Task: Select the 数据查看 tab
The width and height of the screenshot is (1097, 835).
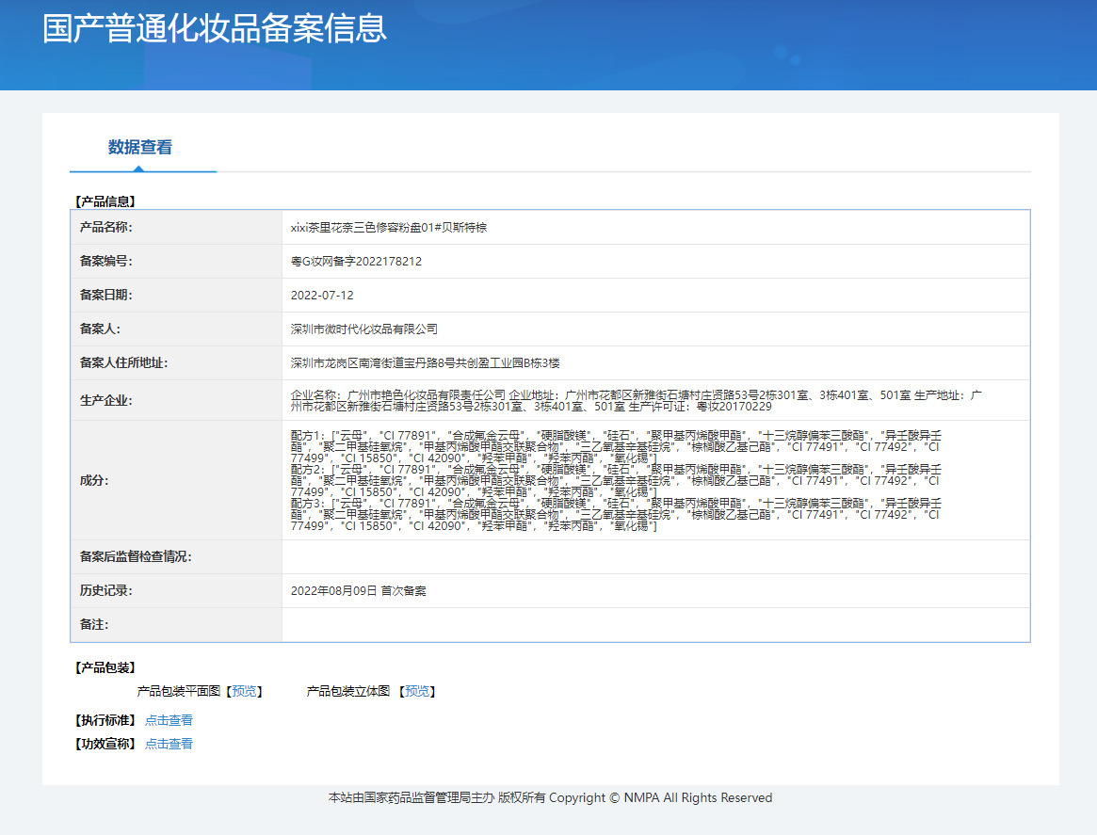Action: coord(140,147)
